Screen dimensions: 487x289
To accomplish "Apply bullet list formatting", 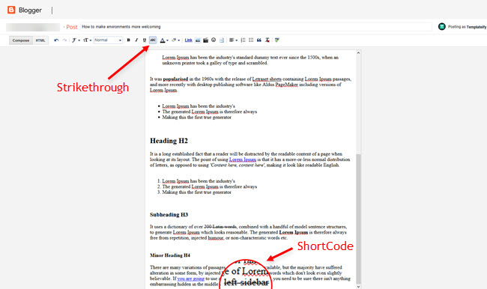I will pos(251,40).
